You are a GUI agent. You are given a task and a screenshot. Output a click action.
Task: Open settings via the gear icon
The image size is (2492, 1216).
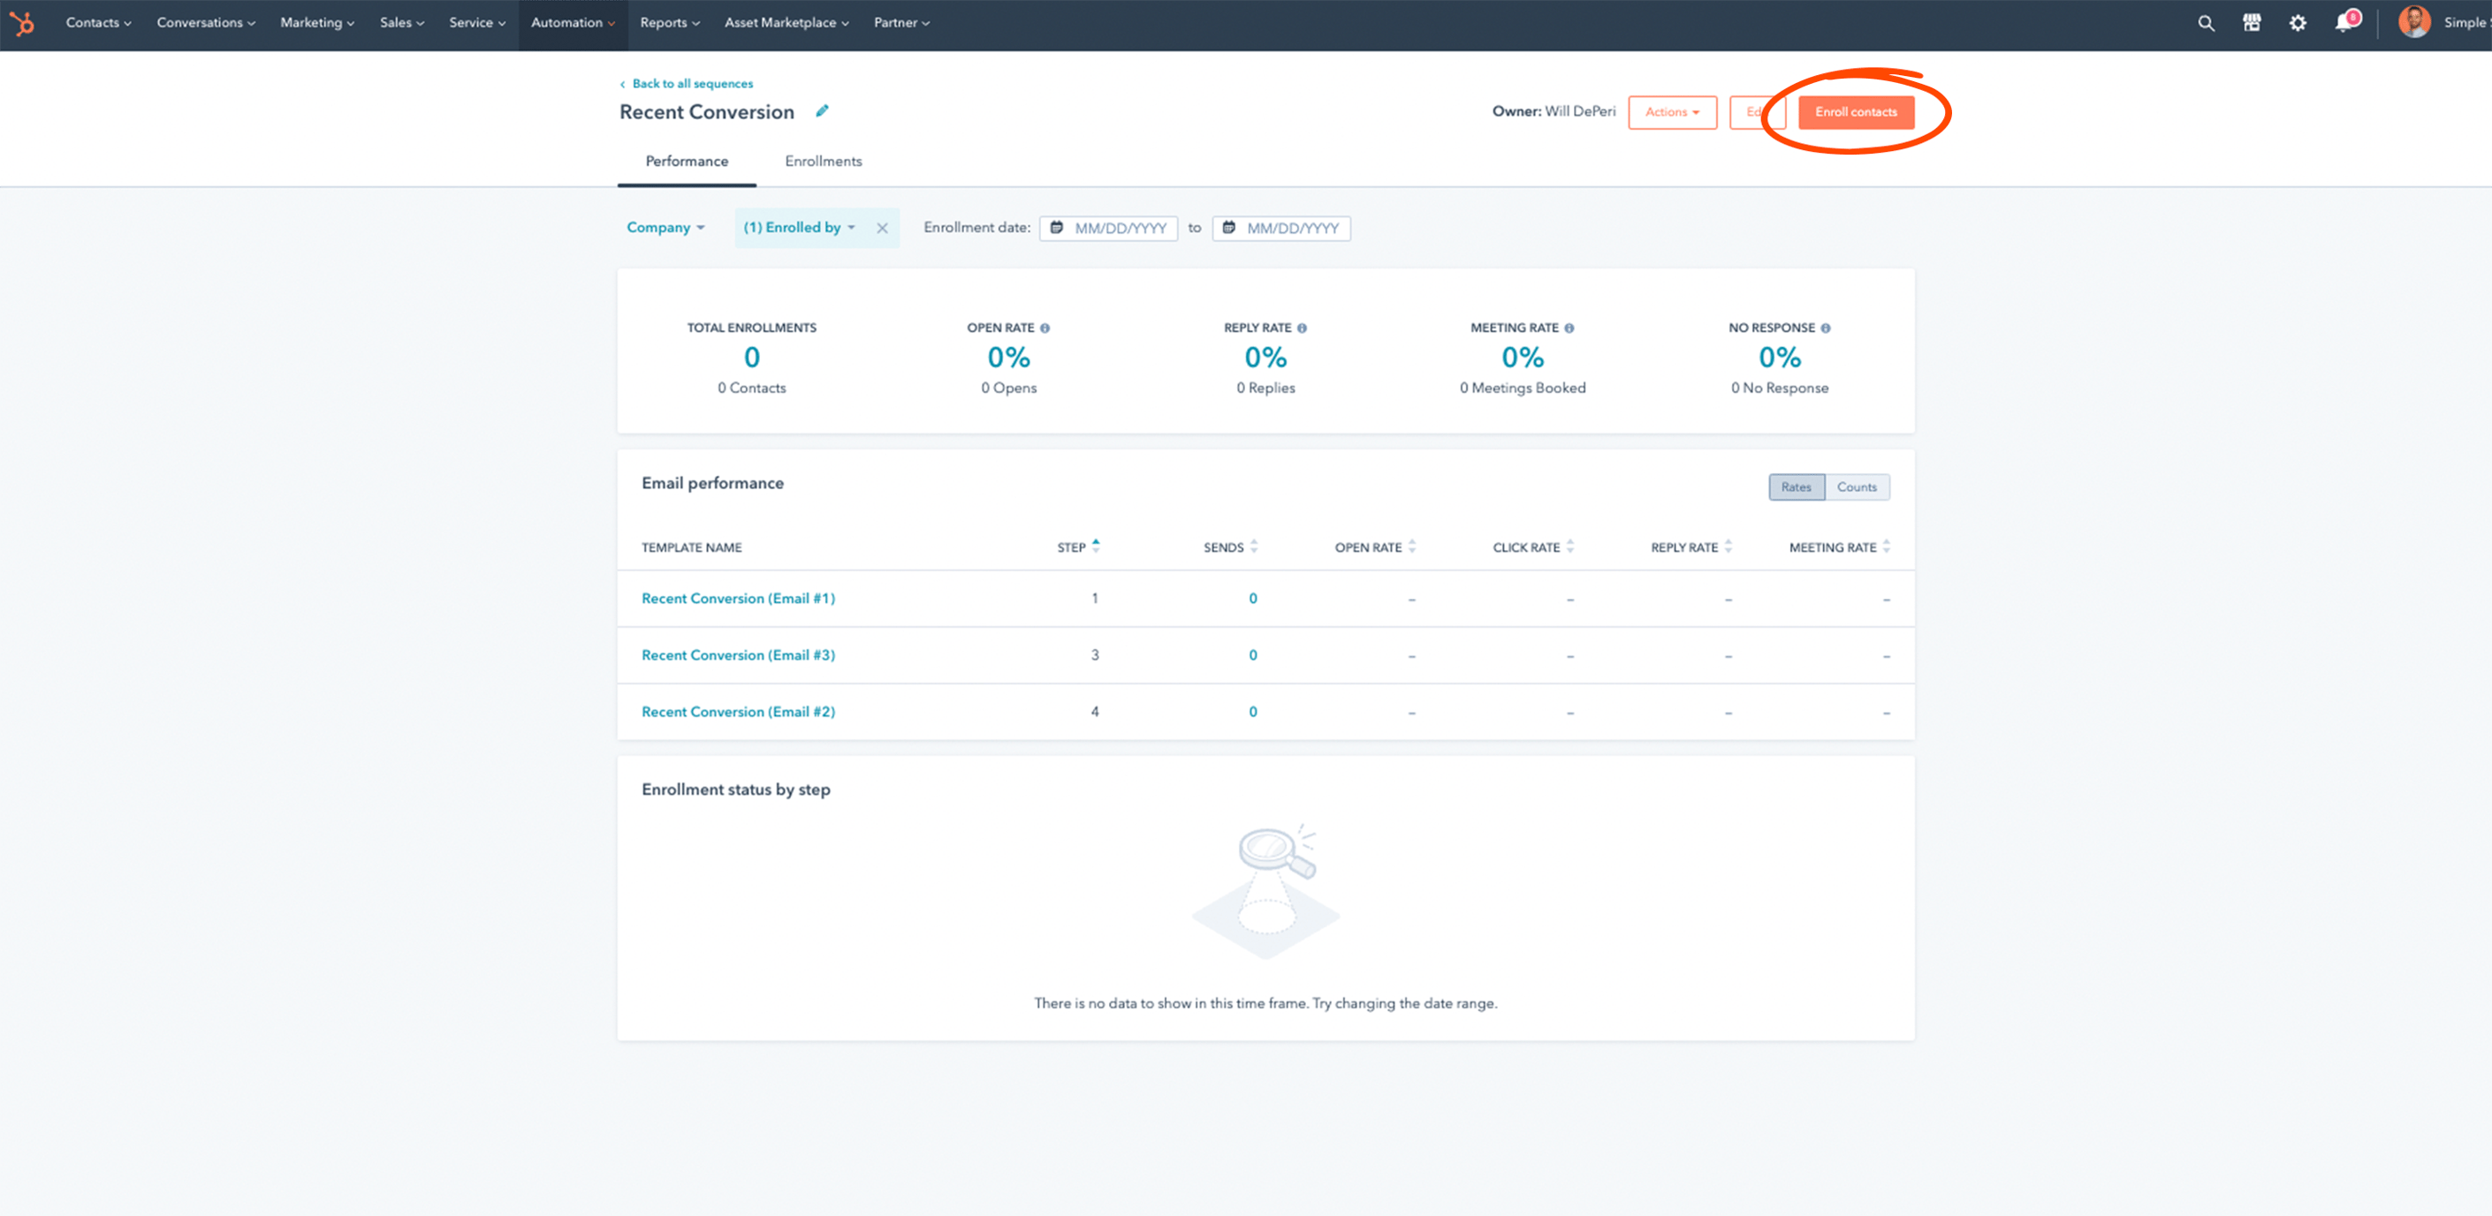point(2298,22)
